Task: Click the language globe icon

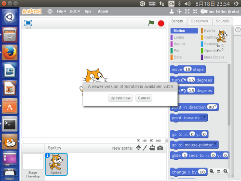Action: pyautogui.click(x=50, y=12)
